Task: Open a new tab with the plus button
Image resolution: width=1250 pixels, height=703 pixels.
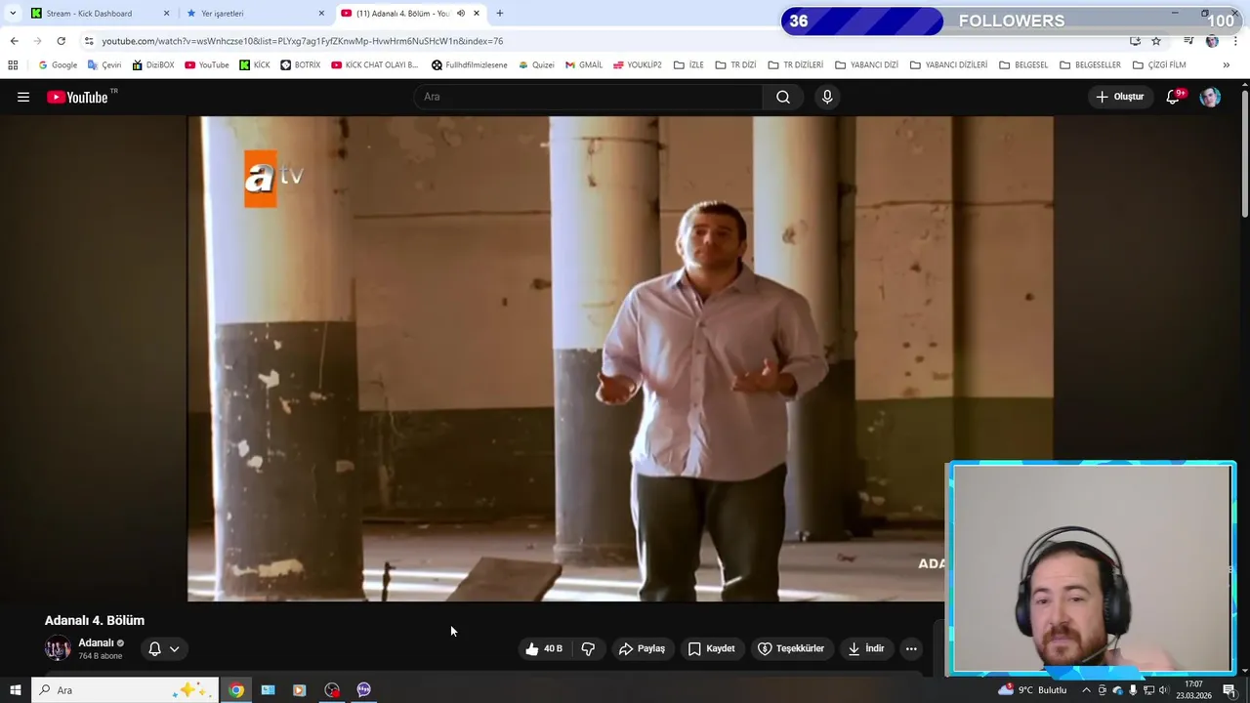Action: [500, 14]
